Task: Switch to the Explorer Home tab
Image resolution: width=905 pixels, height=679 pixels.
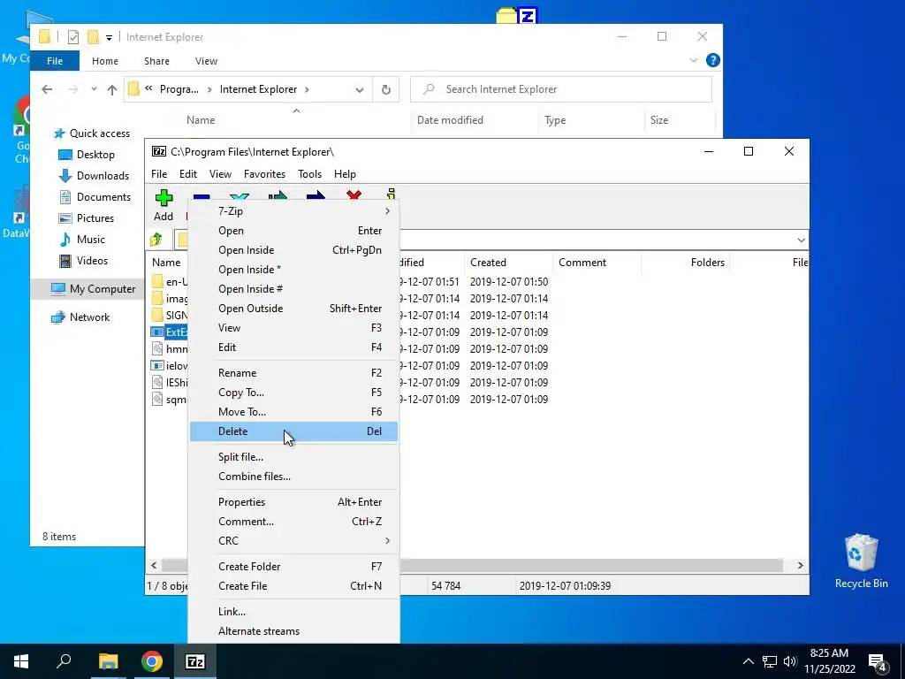Action: point(105,61)
